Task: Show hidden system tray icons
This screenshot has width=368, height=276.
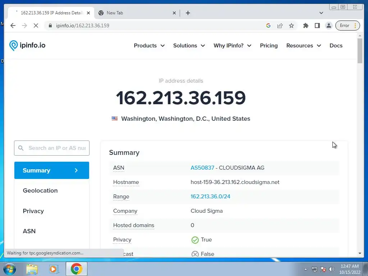Action: click(x=305, y=269)
